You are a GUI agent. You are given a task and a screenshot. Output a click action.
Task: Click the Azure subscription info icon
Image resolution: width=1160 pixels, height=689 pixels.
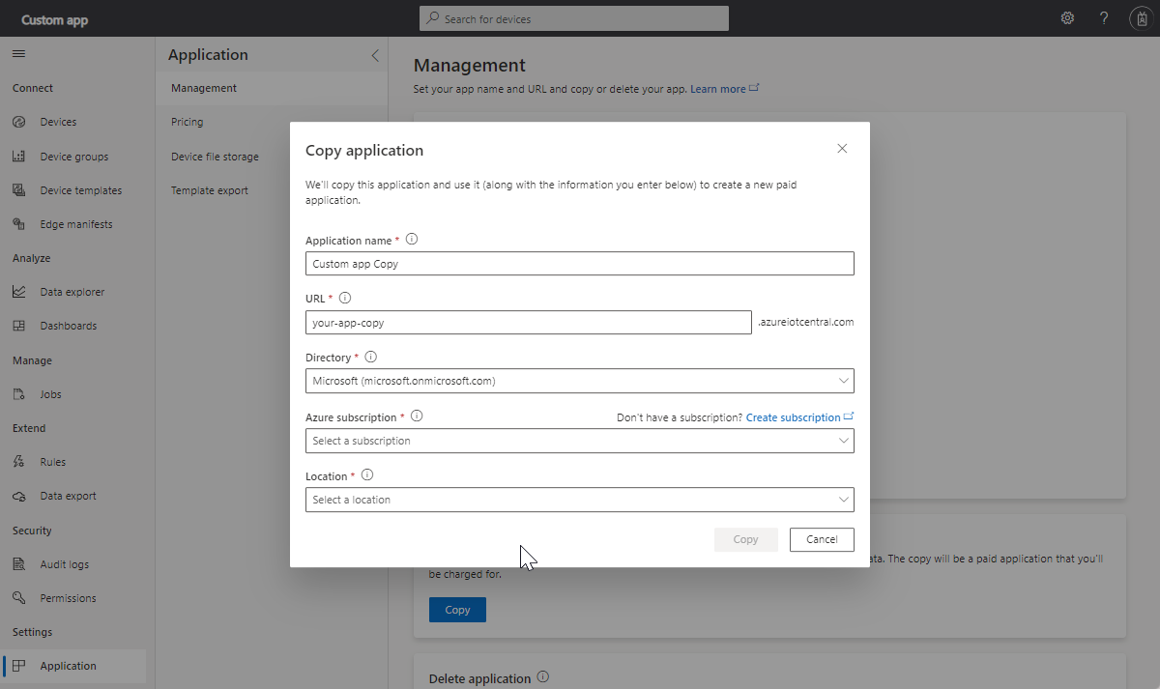pyautogui.click(x=417, y=416)
